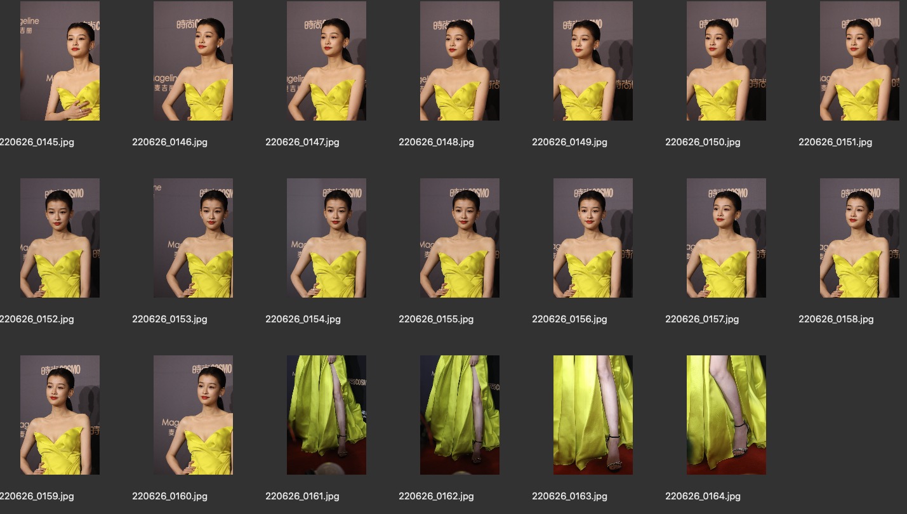Highlight the filename 220626_0160.jpg

169,496
